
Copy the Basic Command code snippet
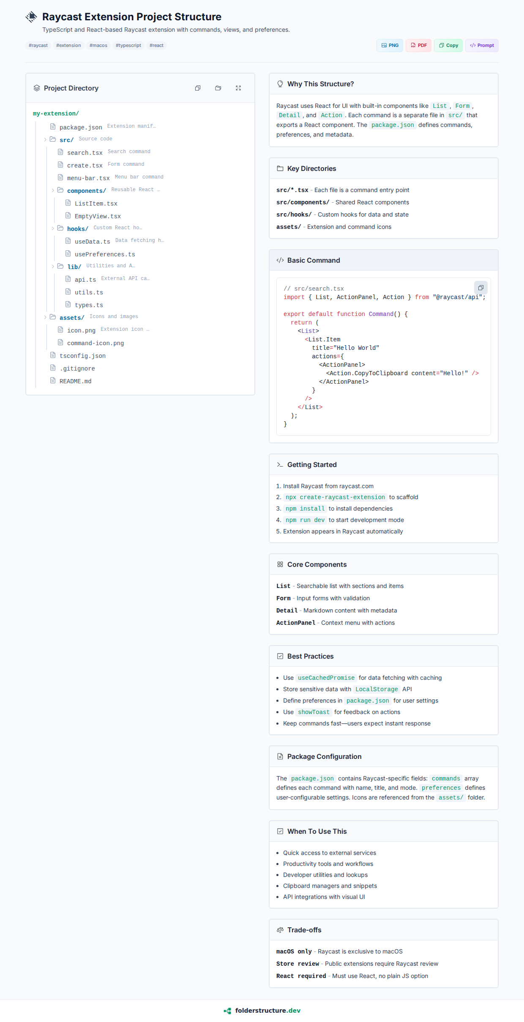[480, 288]
